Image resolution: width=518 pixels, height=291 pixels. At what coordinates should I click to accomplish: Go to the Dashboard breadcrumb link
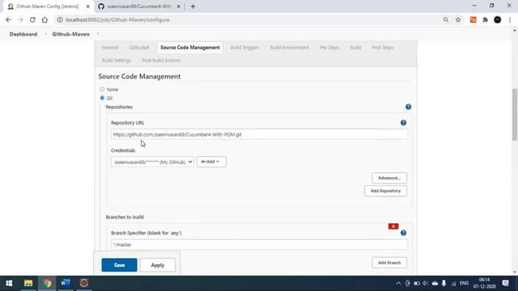[23, 34]
